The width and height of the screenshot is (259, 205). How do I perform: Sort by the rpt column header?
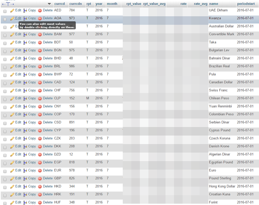[x=89, y=4]
